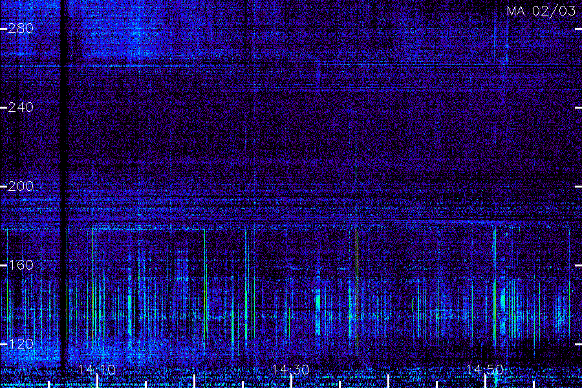Click the 280 frequency axis label
582x388 pixels.
pyautogui.click(x=21, y=28)
